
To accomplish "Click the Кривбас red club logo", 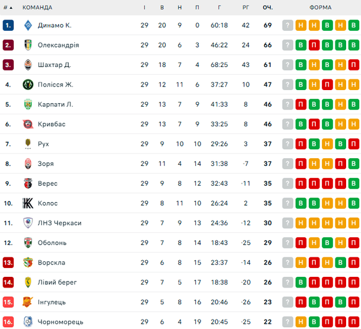I will pos(28,124).
